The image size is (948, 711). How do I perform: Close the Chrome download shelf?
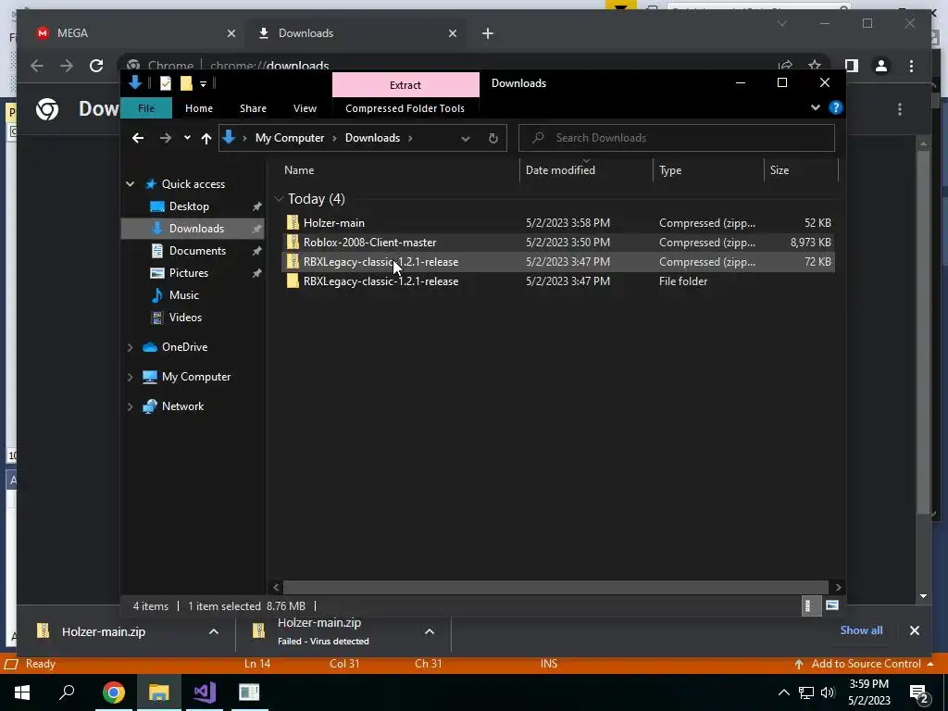pos(914,630)
